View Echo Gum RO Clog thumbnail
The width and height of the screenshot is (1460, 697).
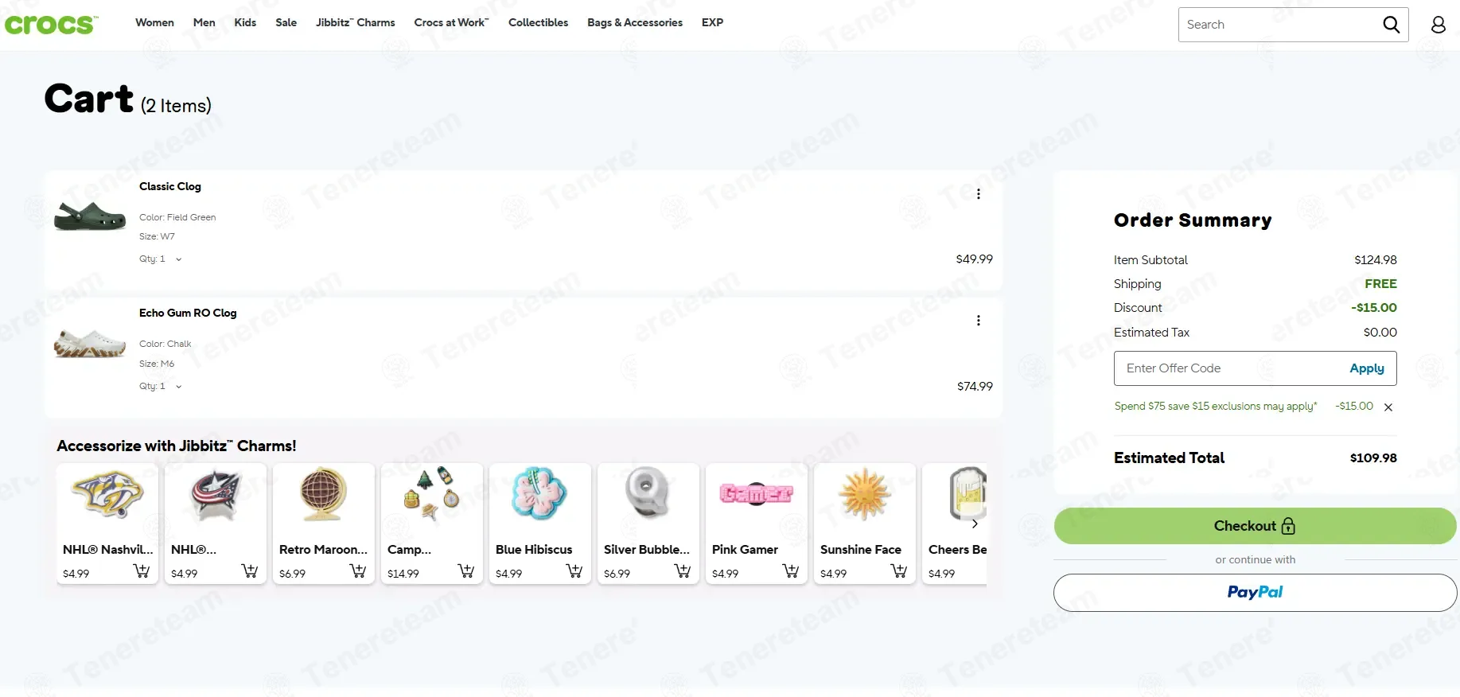[x=90, y=343]
